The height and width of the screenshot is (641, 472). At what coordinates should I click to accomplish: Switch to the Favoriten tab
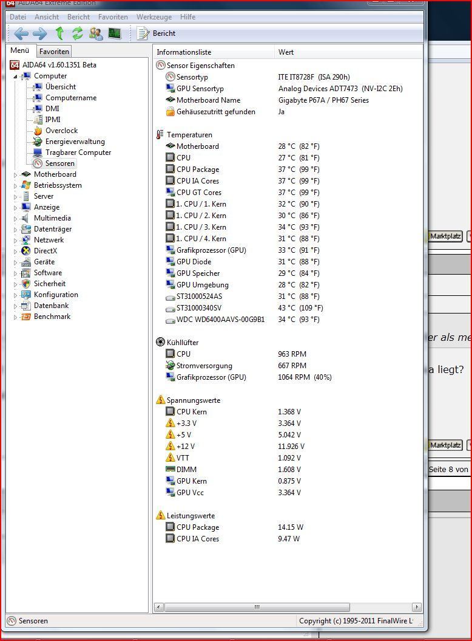[54, 52]
